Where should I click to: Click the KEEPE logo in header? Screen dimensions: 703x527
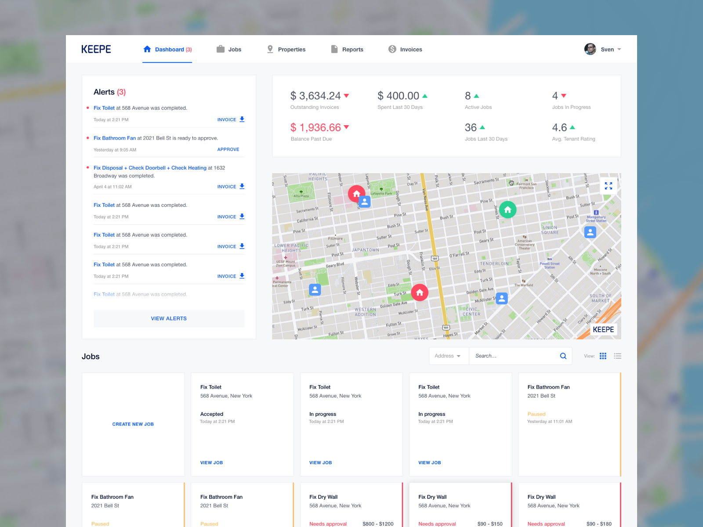[x=96, y=49]
